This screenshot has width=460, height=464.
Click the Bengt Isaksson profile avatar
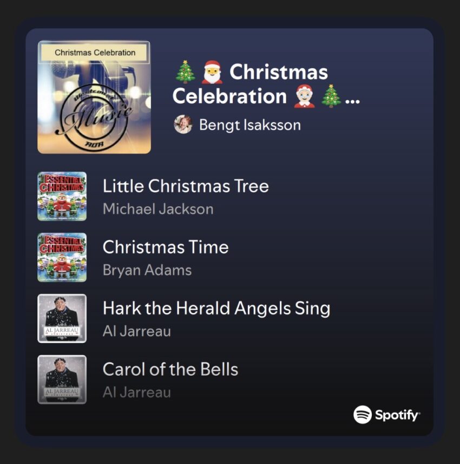pos(183,125)
